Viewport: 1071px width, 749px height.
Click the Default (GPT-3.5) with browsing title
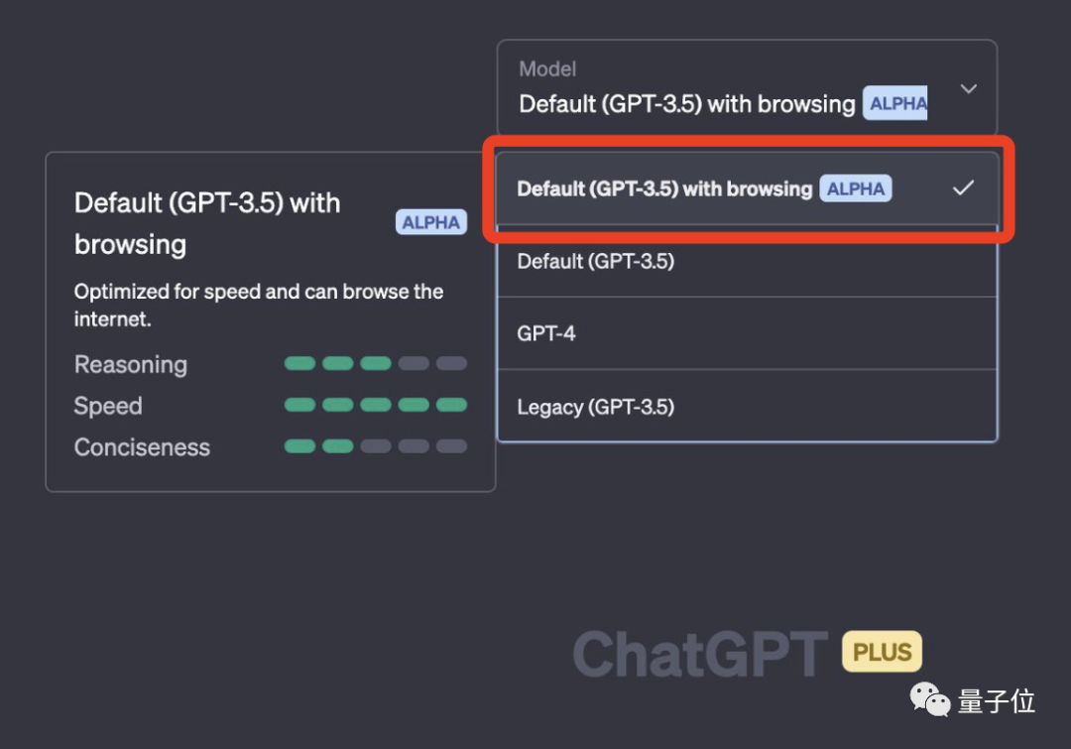pos(206,223)
